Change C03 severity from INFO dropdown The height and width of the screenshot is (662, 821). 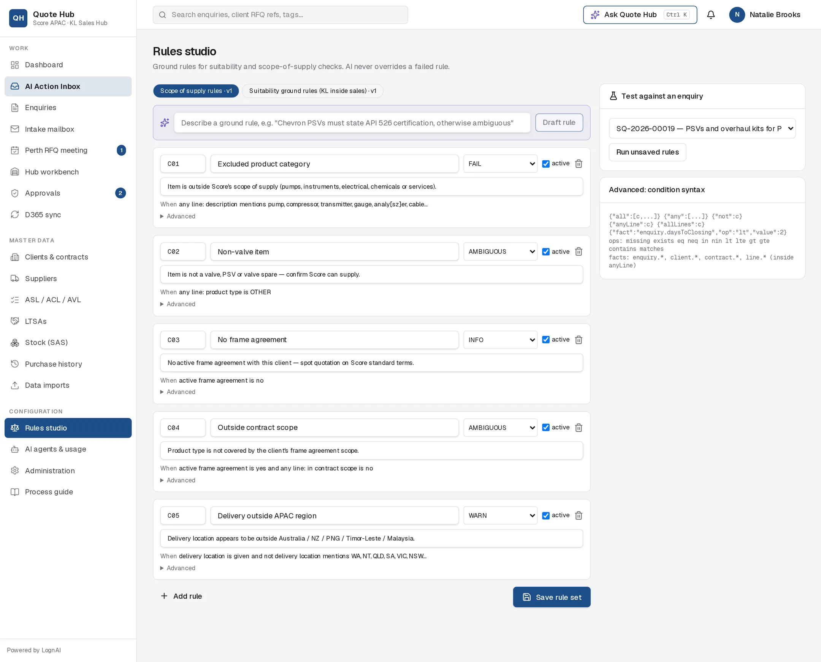[x=500, y=340]
